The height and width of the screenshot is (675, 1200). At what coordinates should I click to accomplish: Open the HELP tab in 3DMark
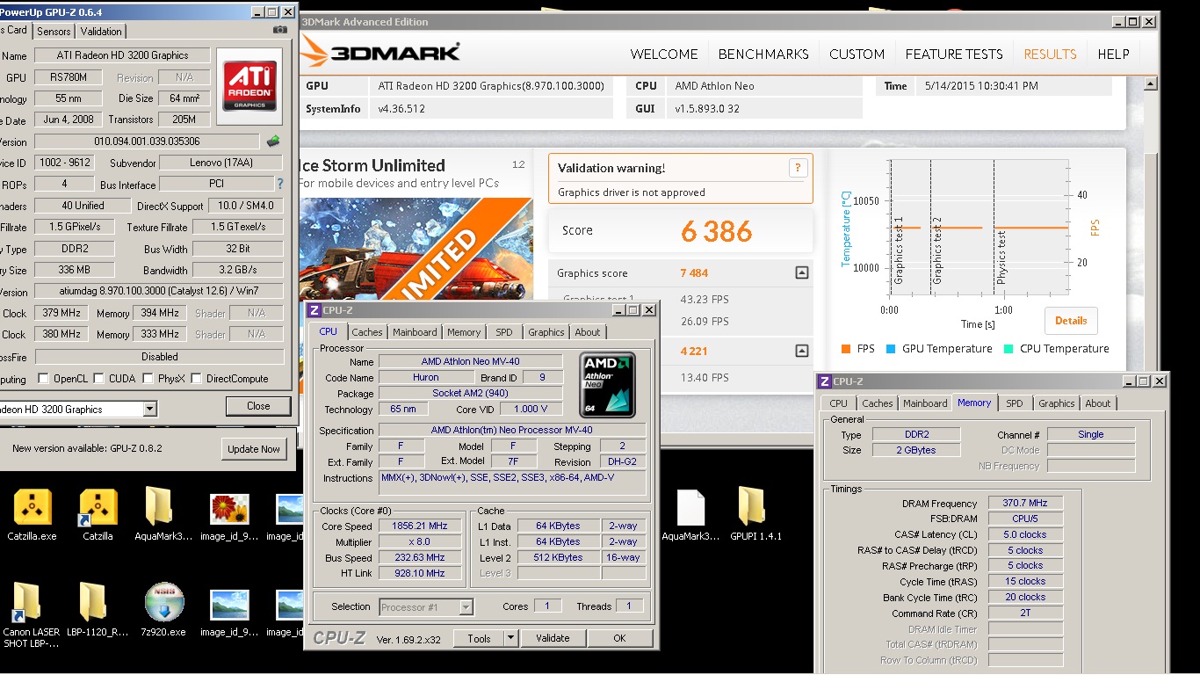(x=1113, y=54)
